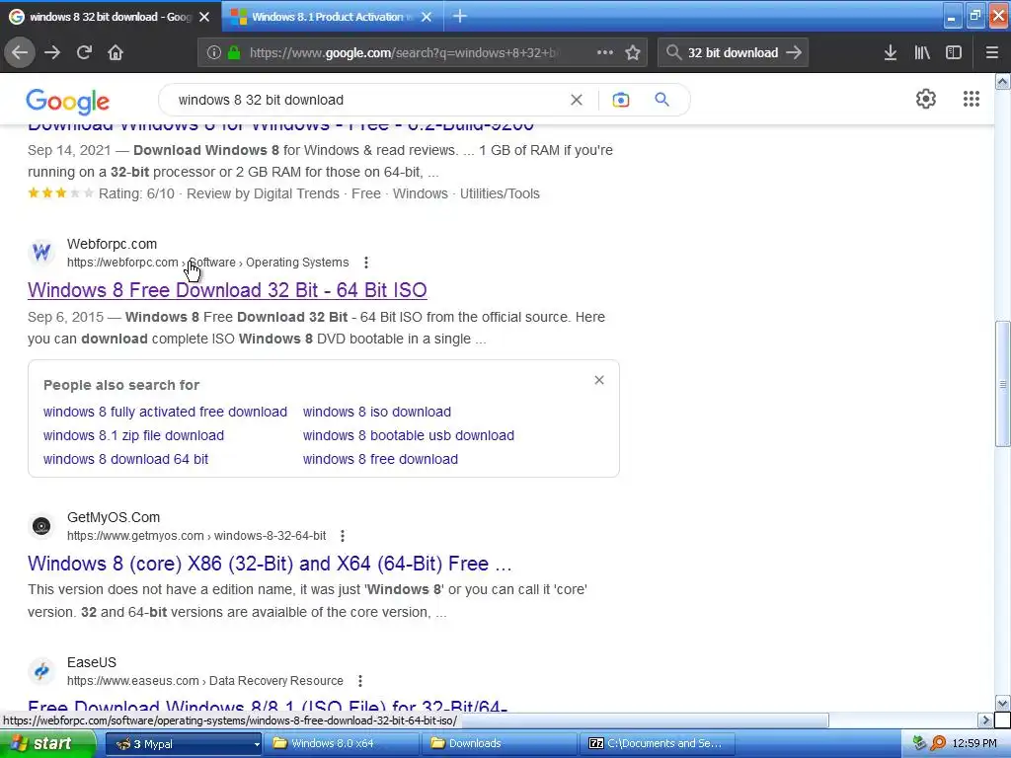
Task: Open a new browser tab
Action: coord(460,16)
